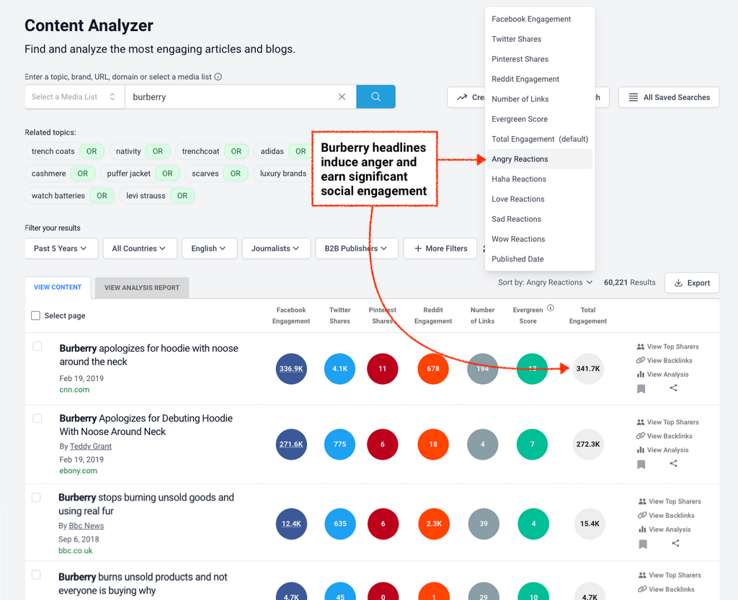
Task: Check the CNN article checkbox
Action: click(x=37, y=346)
